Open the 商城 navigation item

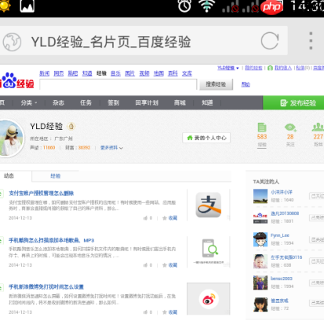[180, 102]
